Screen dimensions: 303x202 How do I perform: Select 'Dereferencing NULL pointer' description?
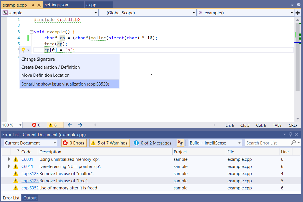(70, 167)
